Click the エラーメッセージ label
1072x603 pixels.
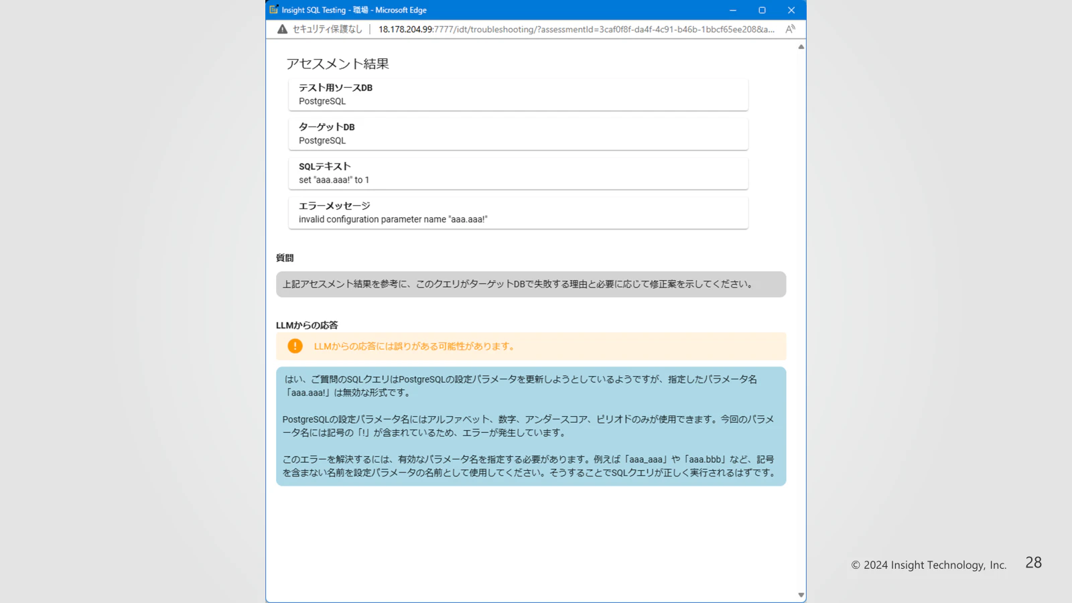pos(334,206)
